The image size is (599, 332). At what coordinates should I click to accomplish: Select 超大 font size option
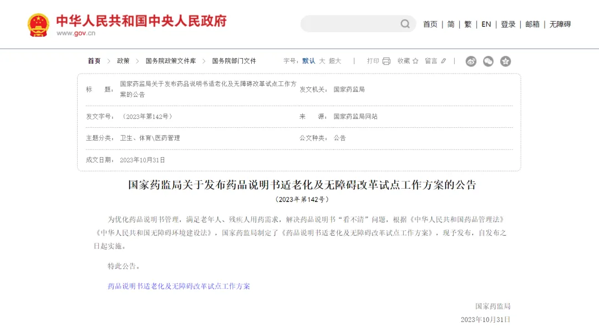(333, 61)
